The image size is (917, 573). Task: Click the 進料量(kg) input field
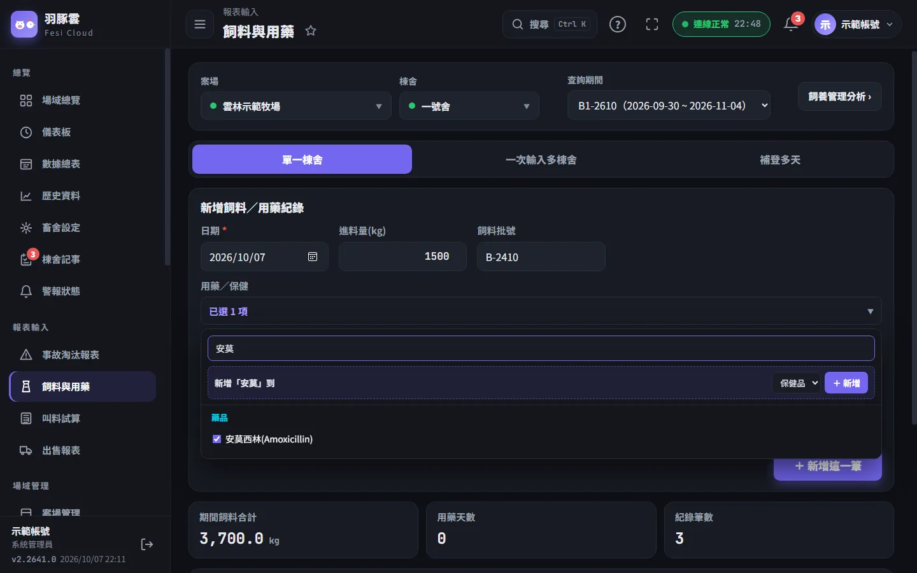402,257
